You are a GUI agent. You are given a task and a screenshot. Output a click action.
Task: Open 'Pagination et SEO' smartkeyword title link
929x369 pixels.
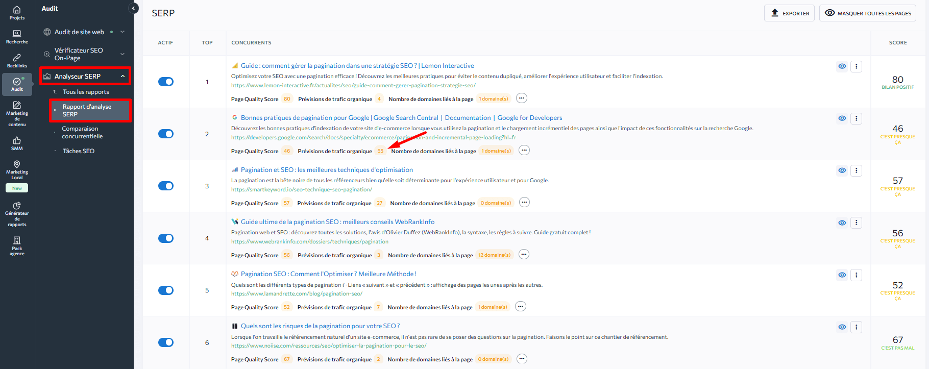(x=327, y=170)
